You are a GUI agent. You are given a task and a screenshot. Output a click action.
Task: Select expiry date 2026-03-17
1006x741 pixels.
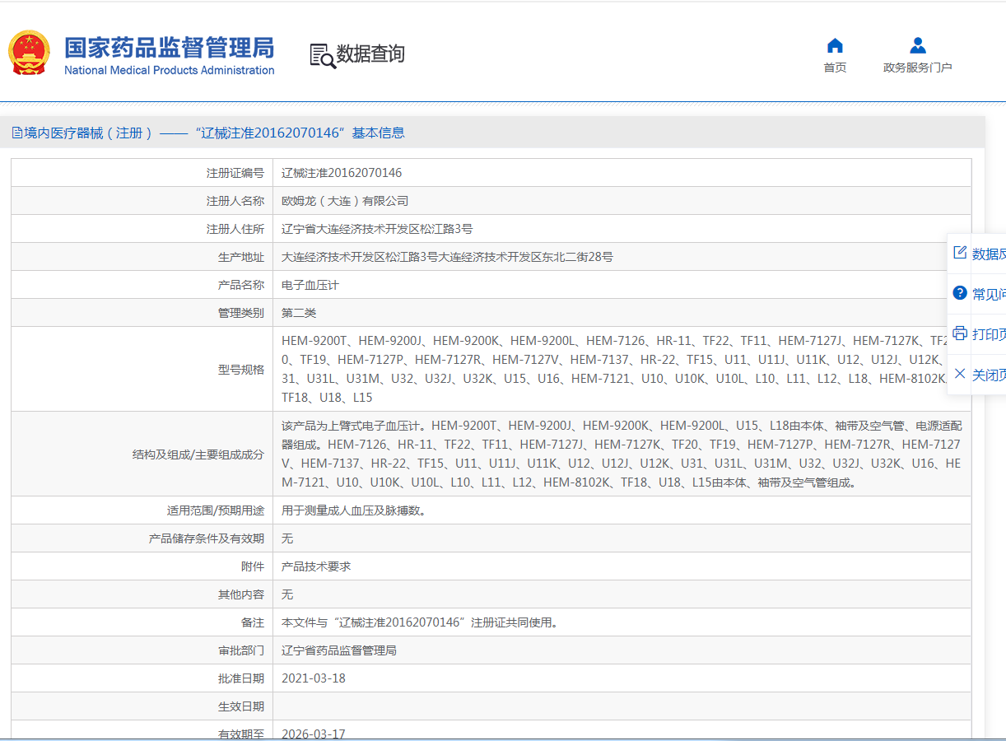[314, 734]
